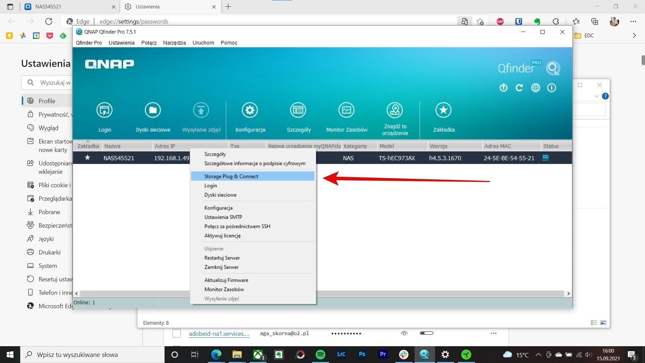645x363 pixels.
Task: Open Premiere Pro from the taskbar
Action: click(x=383, y=354)
